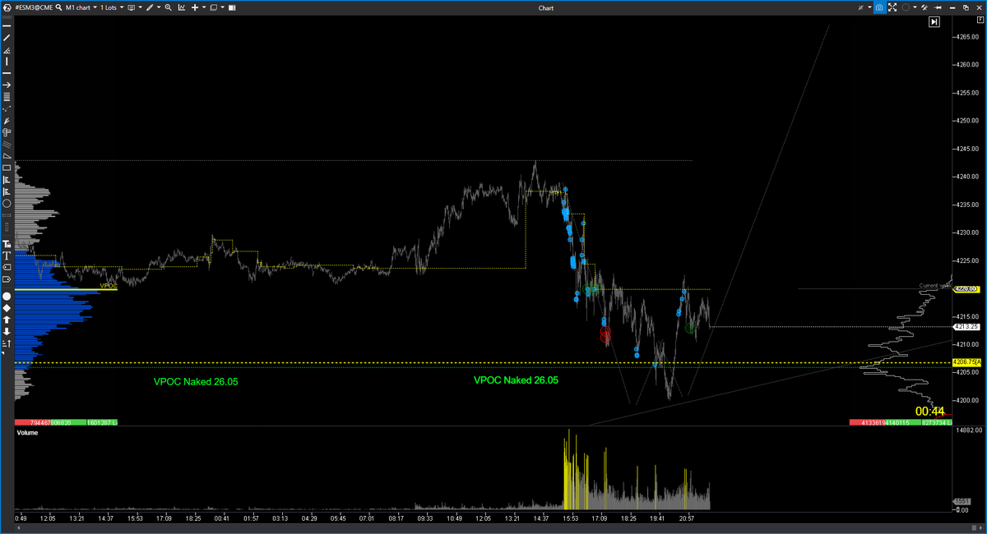Click the left 'VPOC Naked 26.05' green label
The width and height of the screenshot is (987, 534).
(196, 382)
